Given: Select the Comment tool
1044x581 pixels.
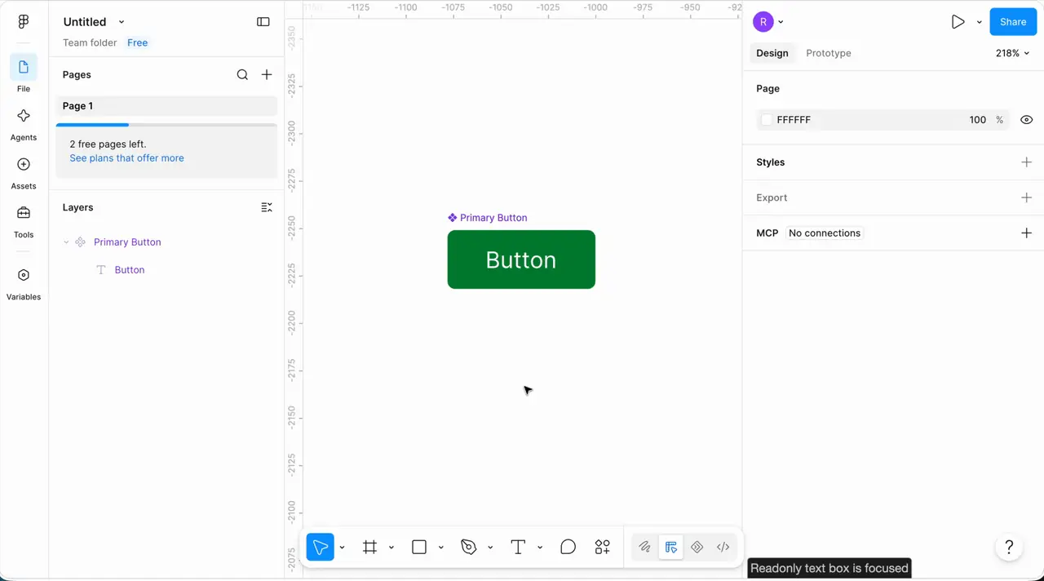Looking at the screenshot, I should click(x=568, y=547).
